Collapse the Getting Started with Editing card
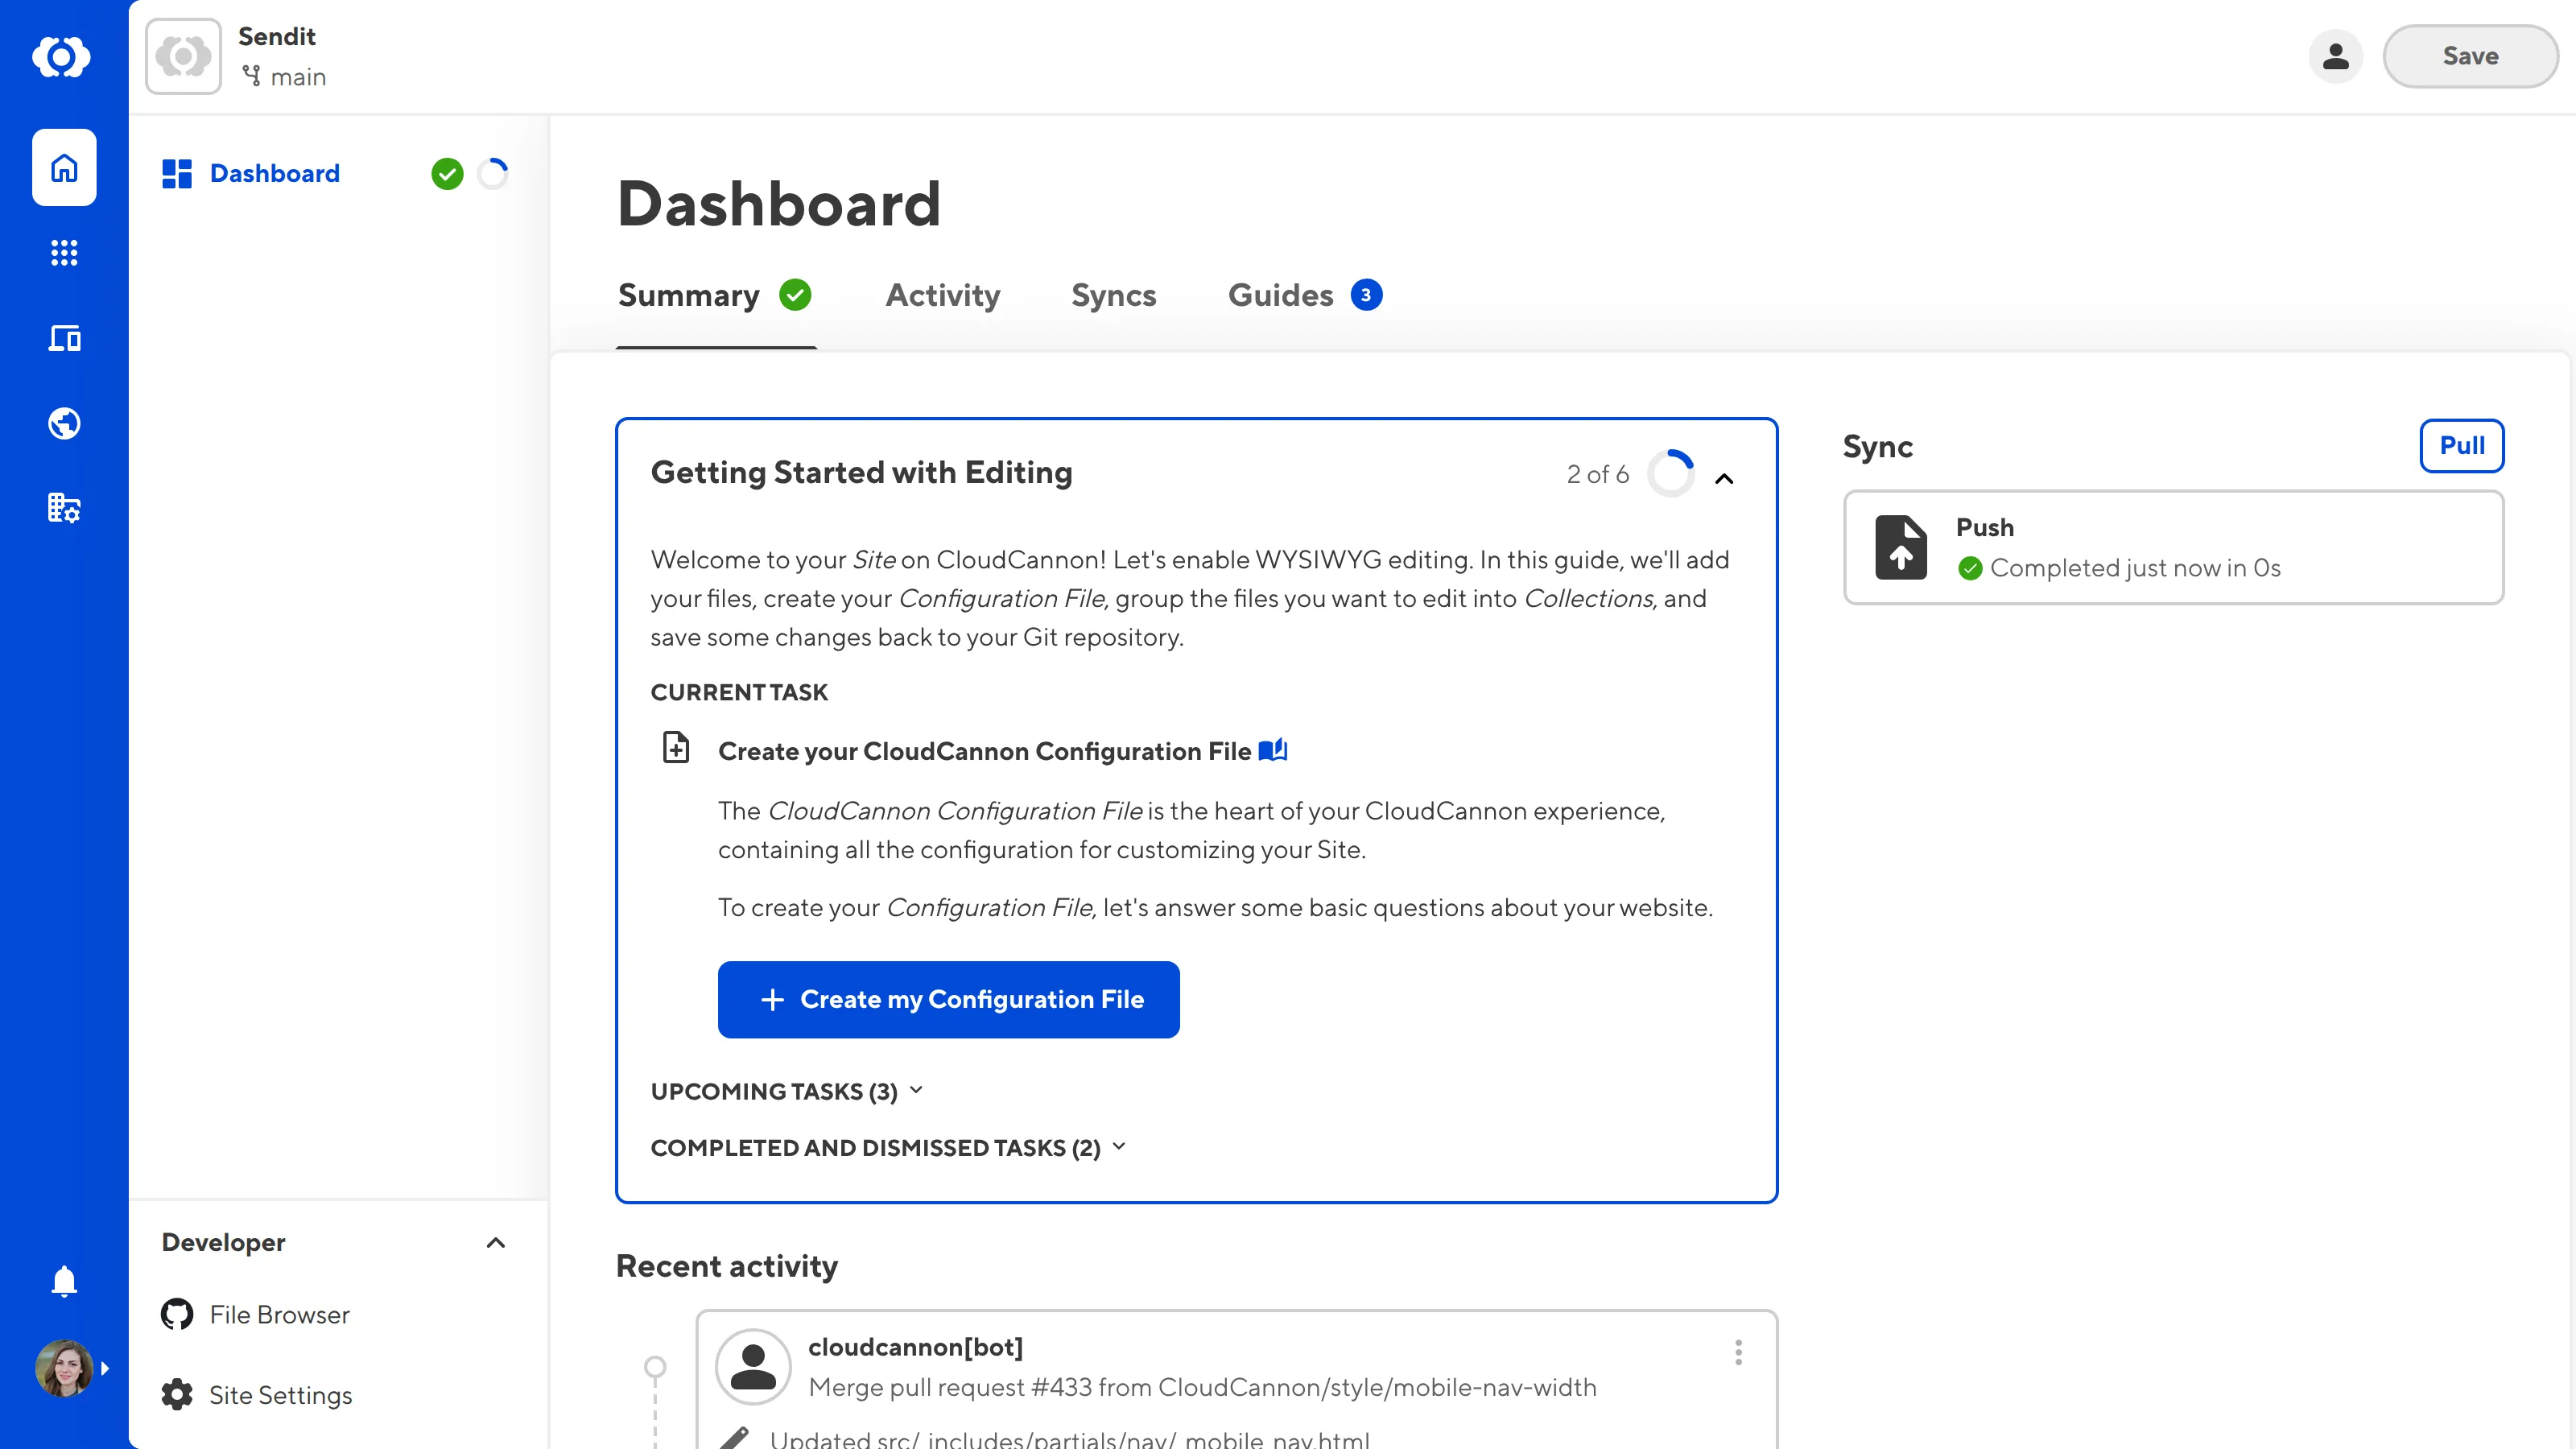Viewport: 2576px width, 1449px height. 1724,479
